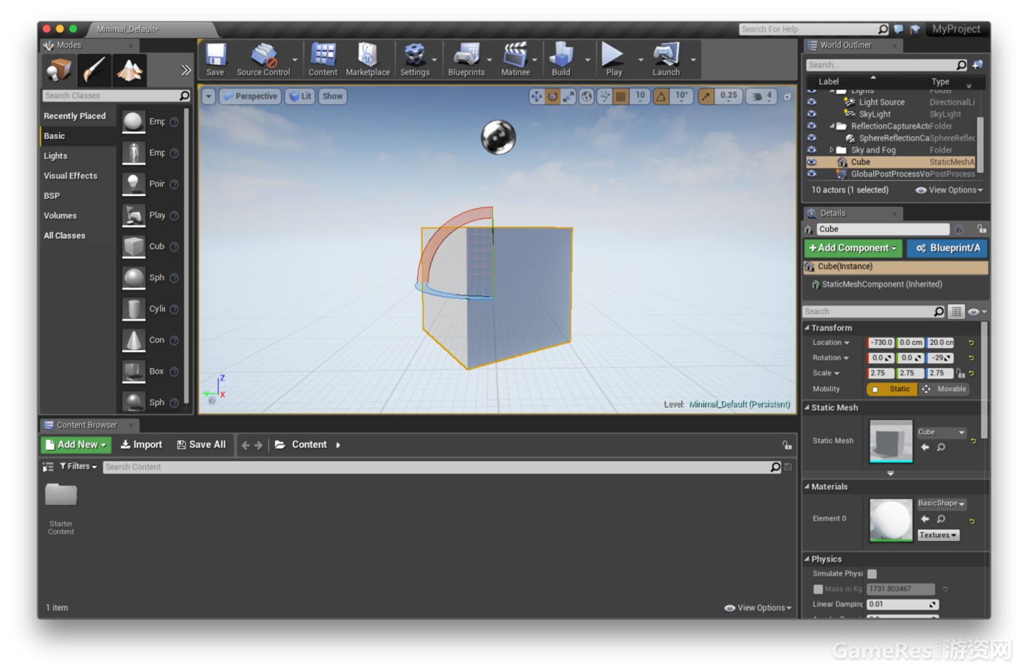Viewport: 1028px width, 672px height.
Task: Toggle the world/local coordinate globe icon
Action: click(587, 96)
